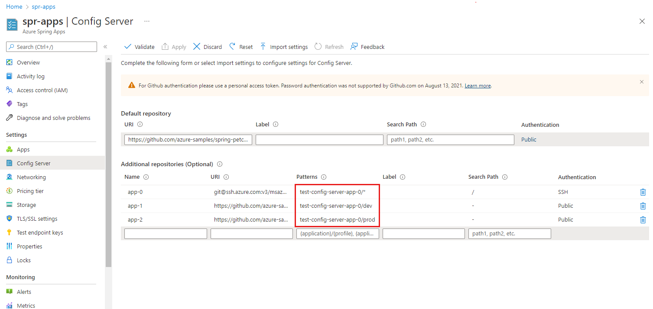Click the Discard X icon

(x=197, y=47)
